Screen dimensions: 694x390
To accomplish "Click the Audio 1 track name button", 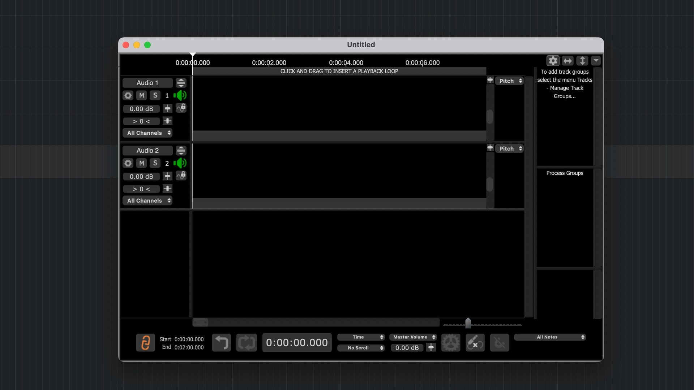I will (x=147, y=83).
